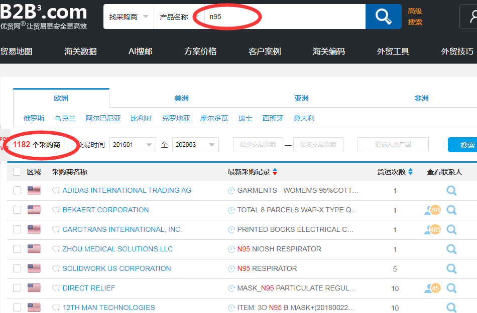
Task: Click clock icon beside PRINTED BOOKS ELECTRICAL record
Action: click(x=231, y=229)
